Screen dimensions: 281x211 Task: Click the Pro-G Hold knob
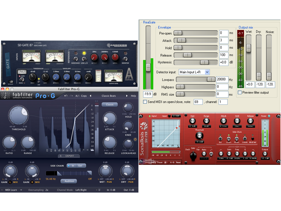pyautogui.click(x=128, y=108)
